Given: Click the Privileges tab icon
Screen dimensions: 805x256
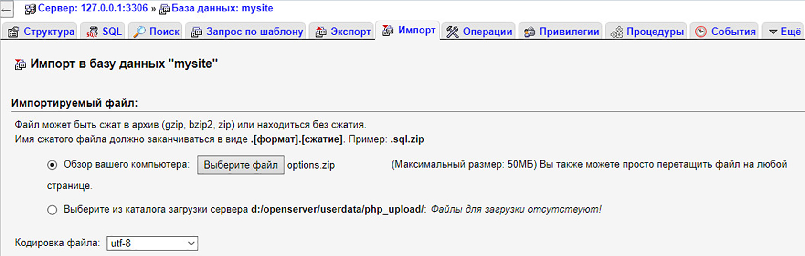Looking at the screenshot, I should click(530, 32).
